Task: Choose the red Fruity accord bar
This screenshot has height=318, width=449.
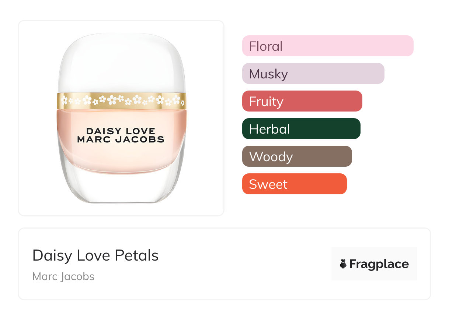Action: [302, 101]
